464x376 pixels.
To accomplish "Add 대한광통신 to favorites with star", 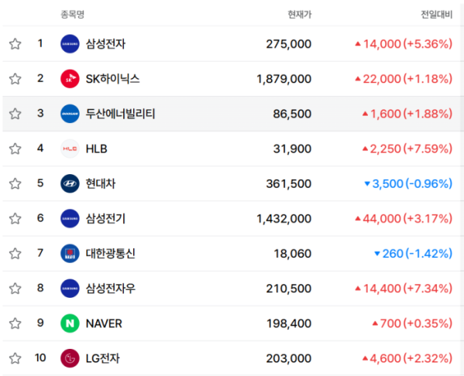I will 15,253.
